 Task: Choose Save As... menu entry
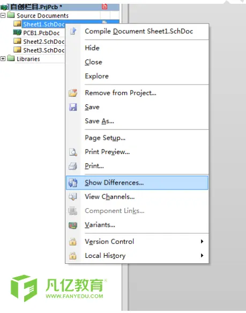137,121
